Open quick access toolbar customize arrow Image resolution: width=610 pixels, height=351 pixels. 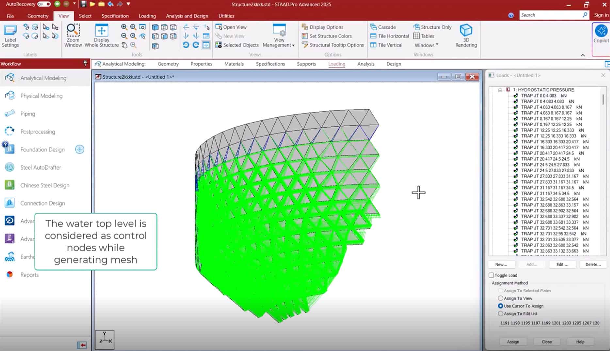pyautogui.click(x=128, y=4)
